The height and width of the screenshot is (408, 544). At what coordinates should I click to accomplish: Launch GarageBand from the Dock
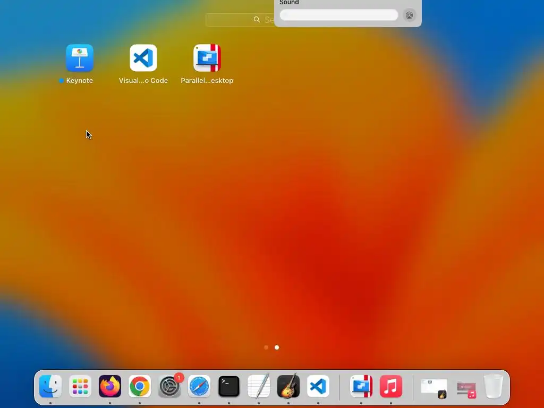point(288,386)
